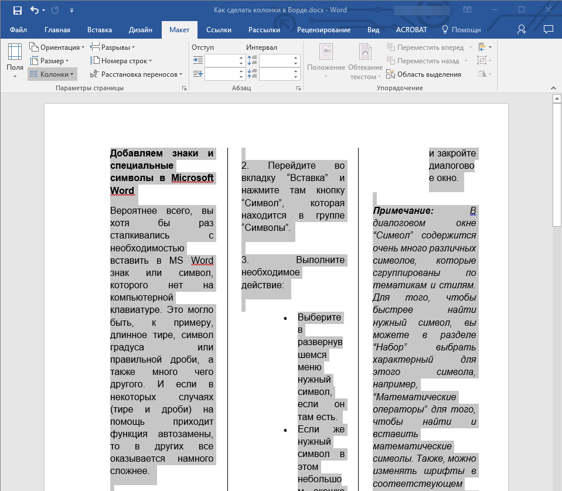The image size is (562, 491).
Task: Open the Поля margins menu
Action: coord(15,60)
